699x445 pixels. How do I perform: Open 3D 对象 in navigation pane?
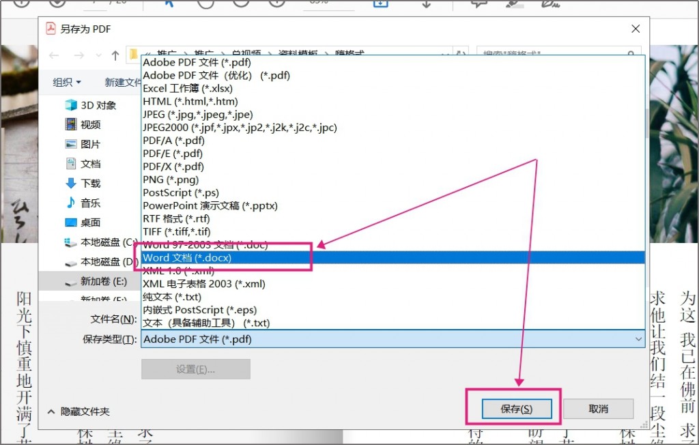coord(91,105)
